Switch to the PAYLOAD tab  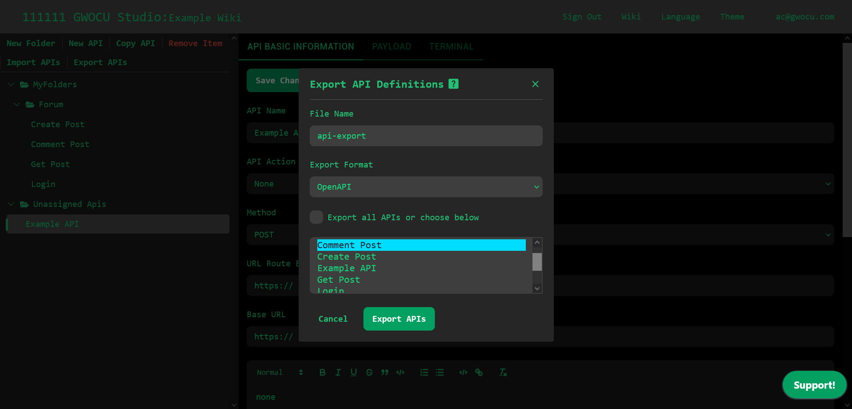click(391, 47)
